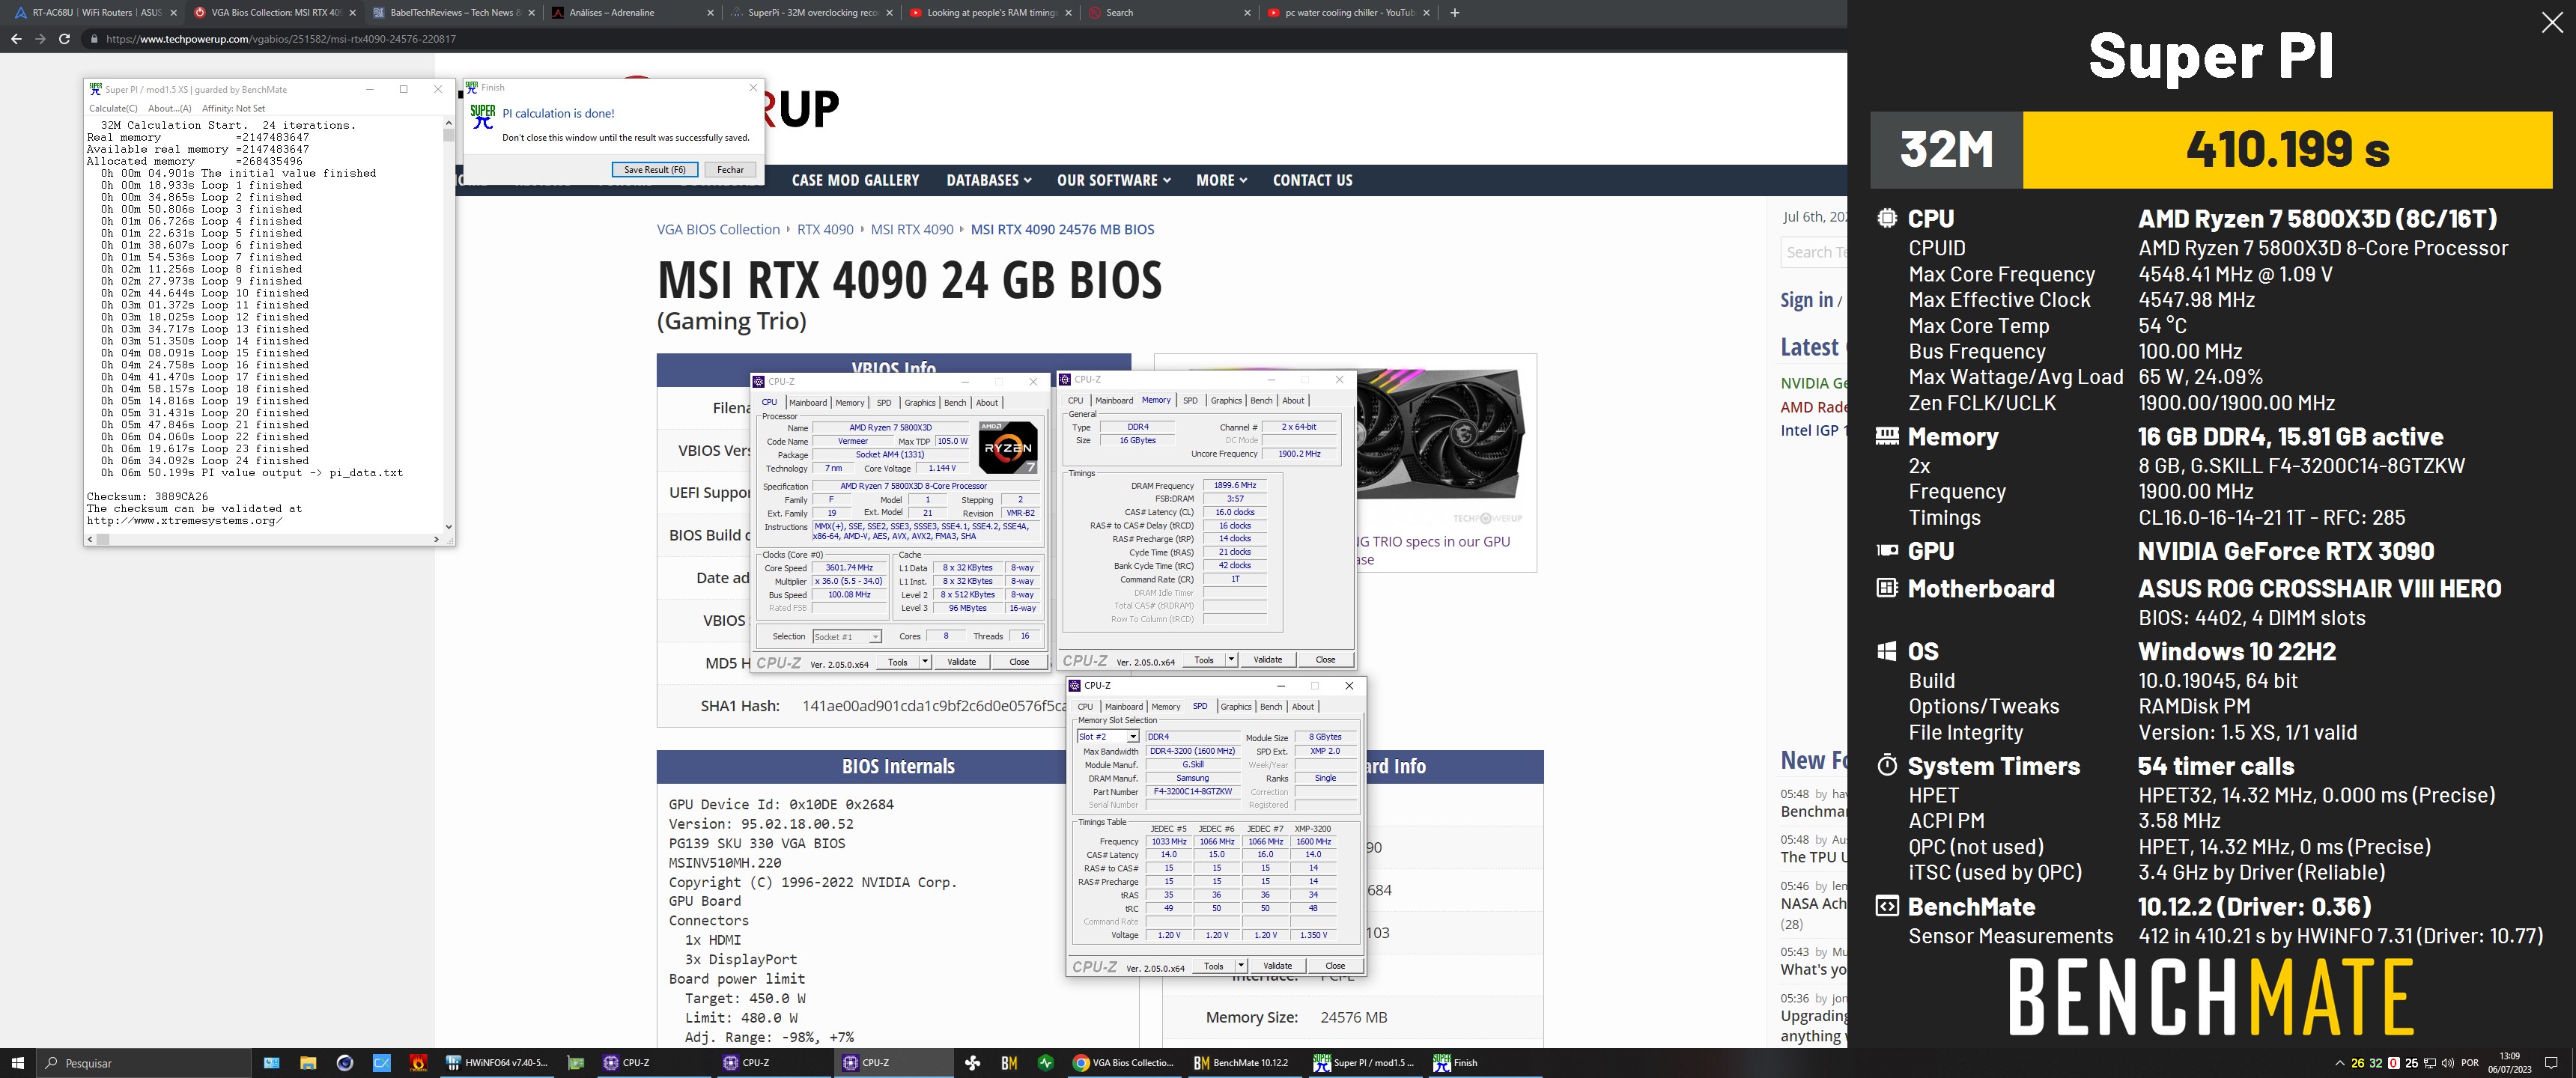Click scroll-down arrow in Super PI log
Screen dimensions: 2576x1078
point(448,527)
